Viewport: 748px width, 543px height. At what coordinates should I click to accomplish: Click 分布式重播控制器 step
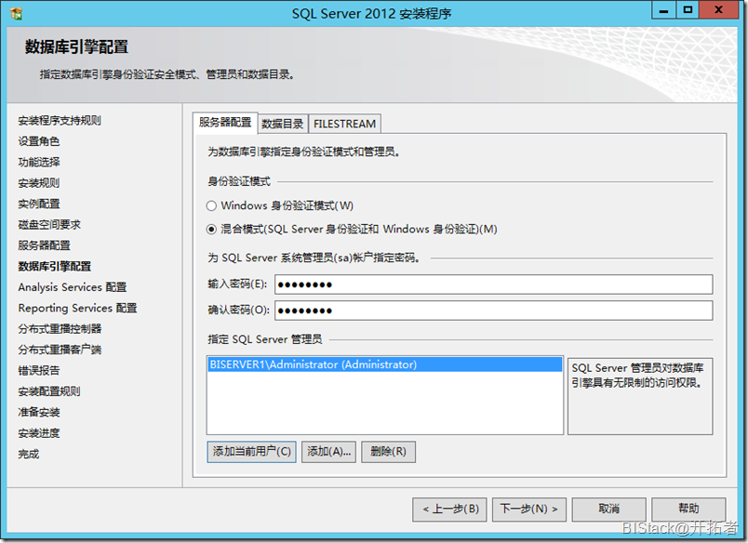click(x=60, y=329)
